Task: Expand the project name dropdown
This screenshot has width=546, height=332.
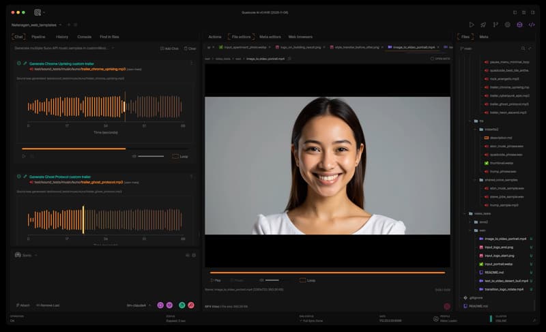Action: click(61, 25)
